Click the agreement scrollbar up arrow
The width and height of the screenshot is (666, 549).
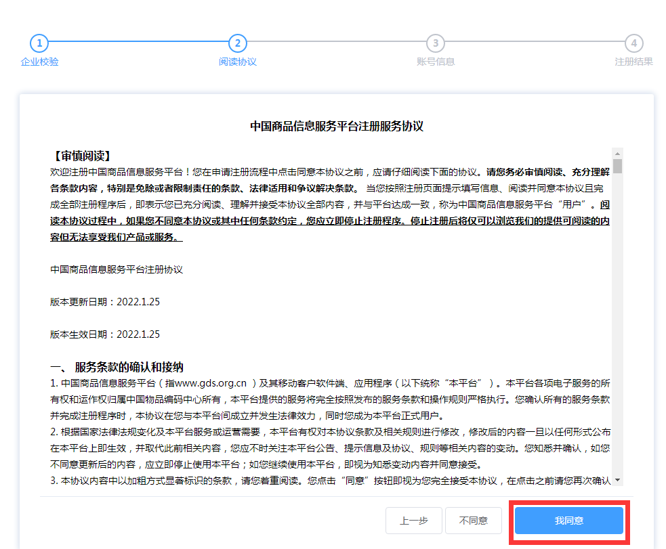click(x=618, y=154)
